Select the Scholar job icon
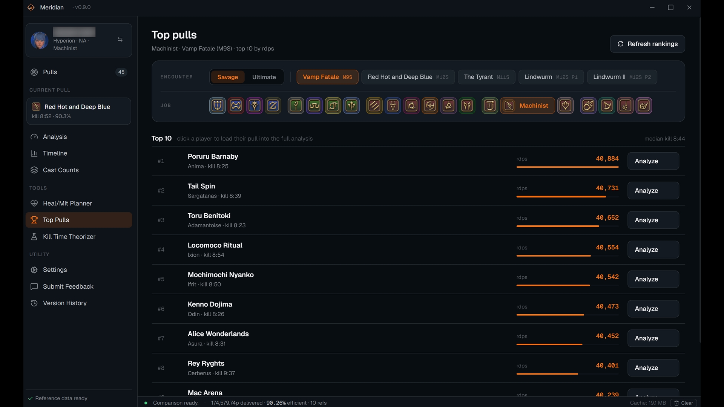 [x=314, y=106]
